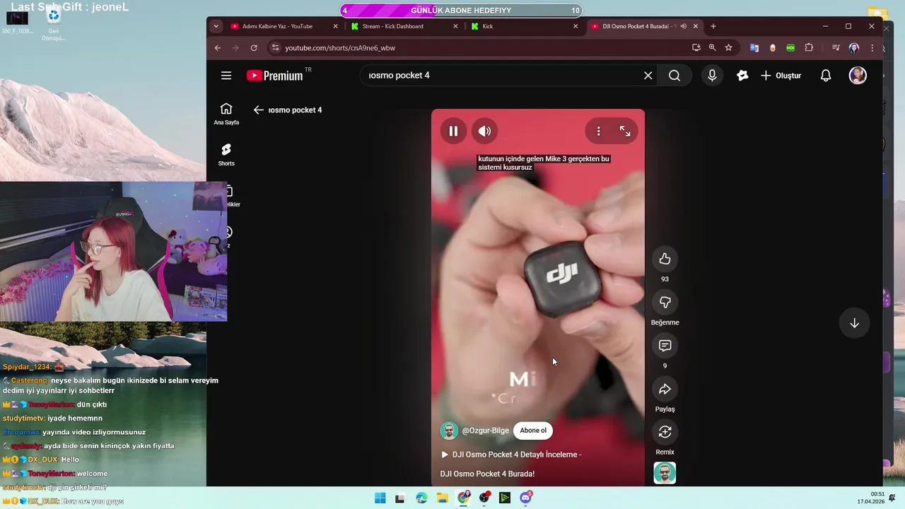The image size is (905, 509).
Task: Open Discord from the taskbar
Action: tap(526, 498)
